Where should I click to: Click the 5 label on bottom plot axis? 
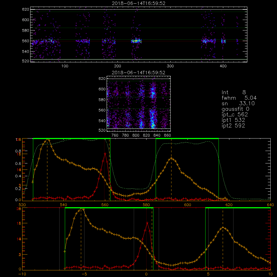(209, 274)
